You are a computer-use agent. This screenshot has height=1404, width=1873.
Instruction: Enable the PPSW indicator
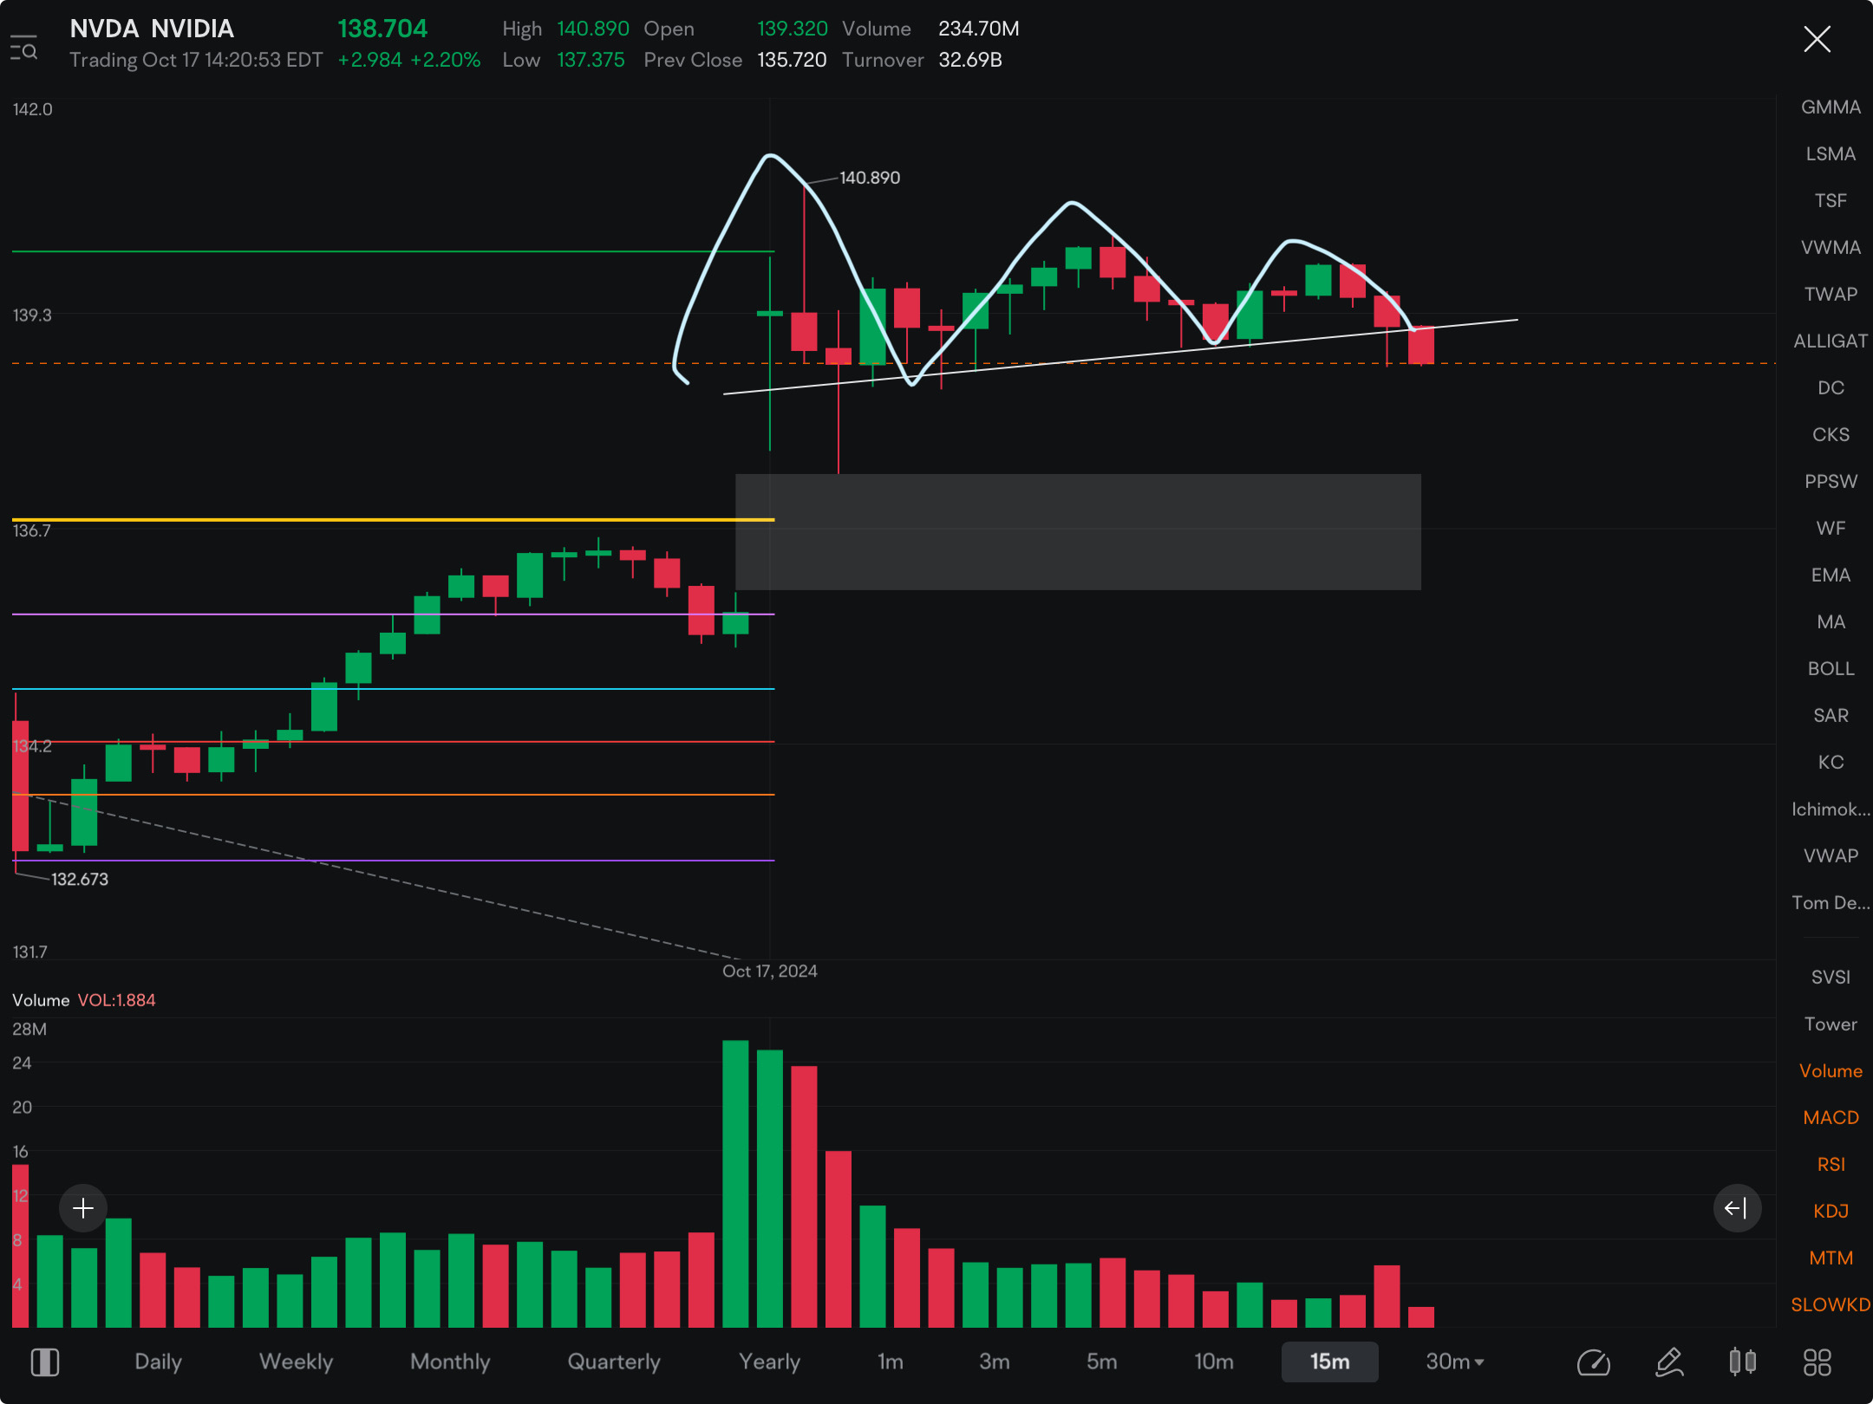click(1831, 482)
